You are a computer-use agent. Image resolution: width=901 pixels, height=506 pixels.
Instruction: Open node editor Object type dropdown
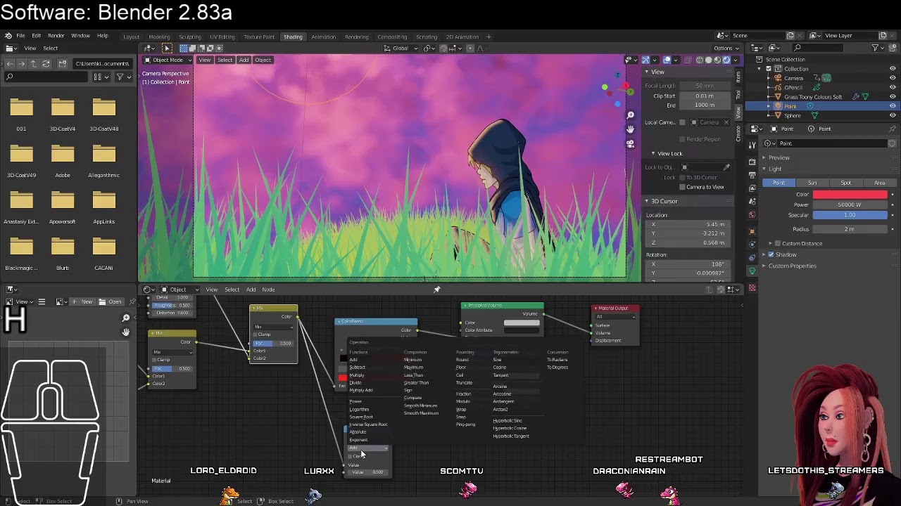181,290
